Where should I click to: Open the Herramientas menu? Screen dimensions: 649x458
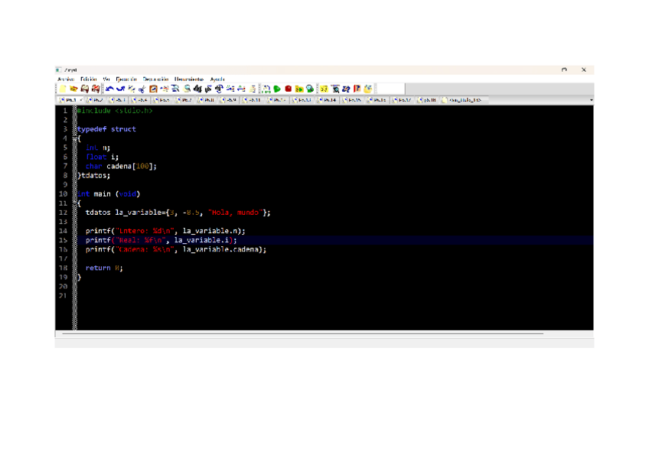[188, 79]
